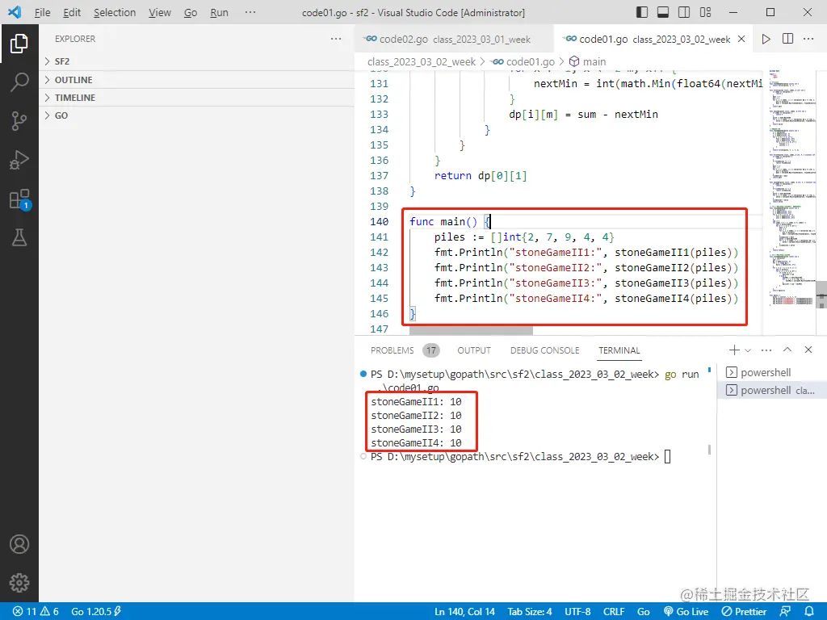Click the editor vertical scrollbar thumb
Screen dimensions: 827x620
tap(821, 295)
